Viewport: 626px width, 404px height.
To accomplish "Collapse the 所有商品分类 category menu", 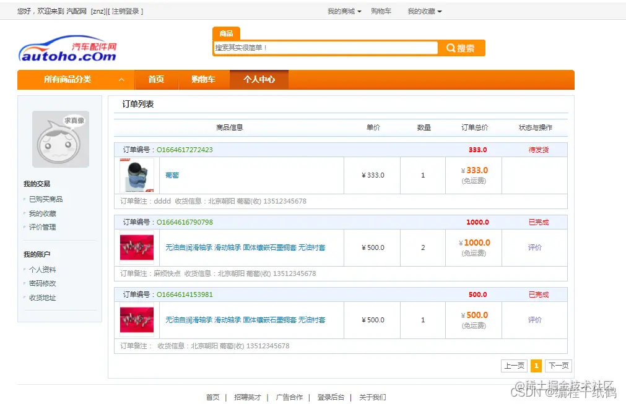I will tap(121, 80).
